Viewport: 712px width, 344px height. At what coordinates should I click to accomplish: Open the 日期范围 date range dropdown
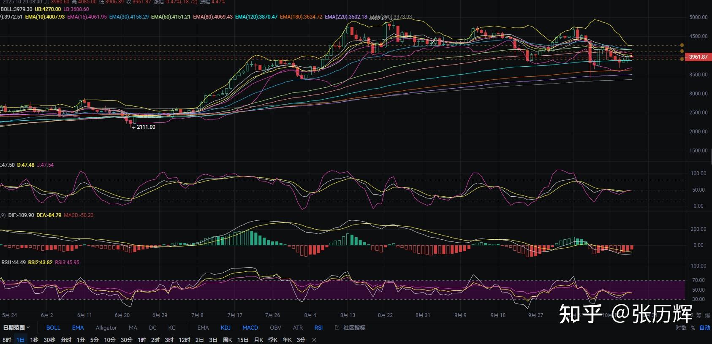[16, 328]
